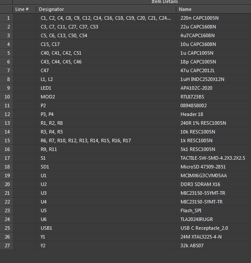The height and width of the screenshot is (263, 251).
Task: Select the Y2 designator cell
Action: pos(106,245)
